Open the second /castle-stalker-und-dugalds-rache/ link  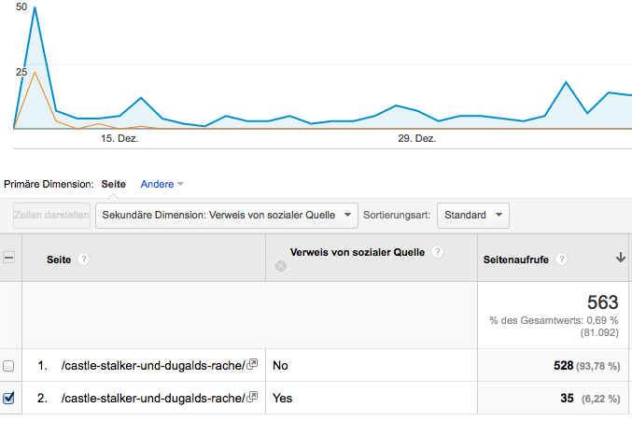pyautogui.click(x=153, y=398)
